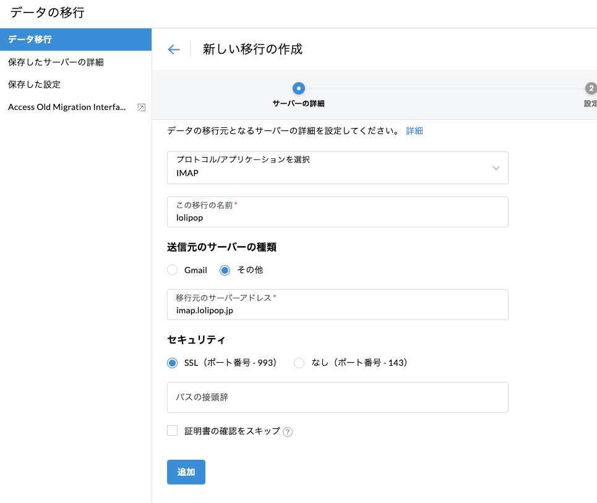Open the プロトコル/アプリケーションを選択 combo box

(337, 167)
